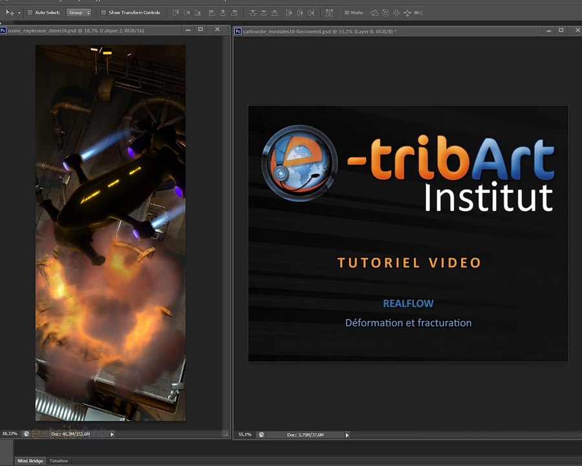Click Distribute vertical centers icon
Screen dimensions: 582x466
click(264, 13)
